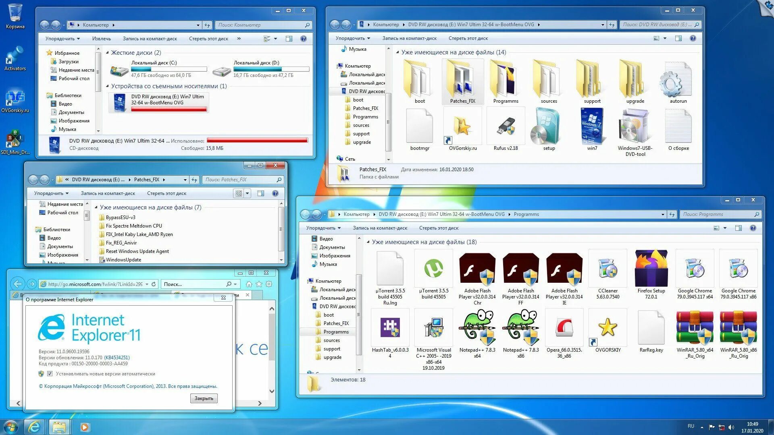Open the Opera 66 installer icon
Image resolution: width=774 pixels, height=435 pixels.
[x=564, y=326]
